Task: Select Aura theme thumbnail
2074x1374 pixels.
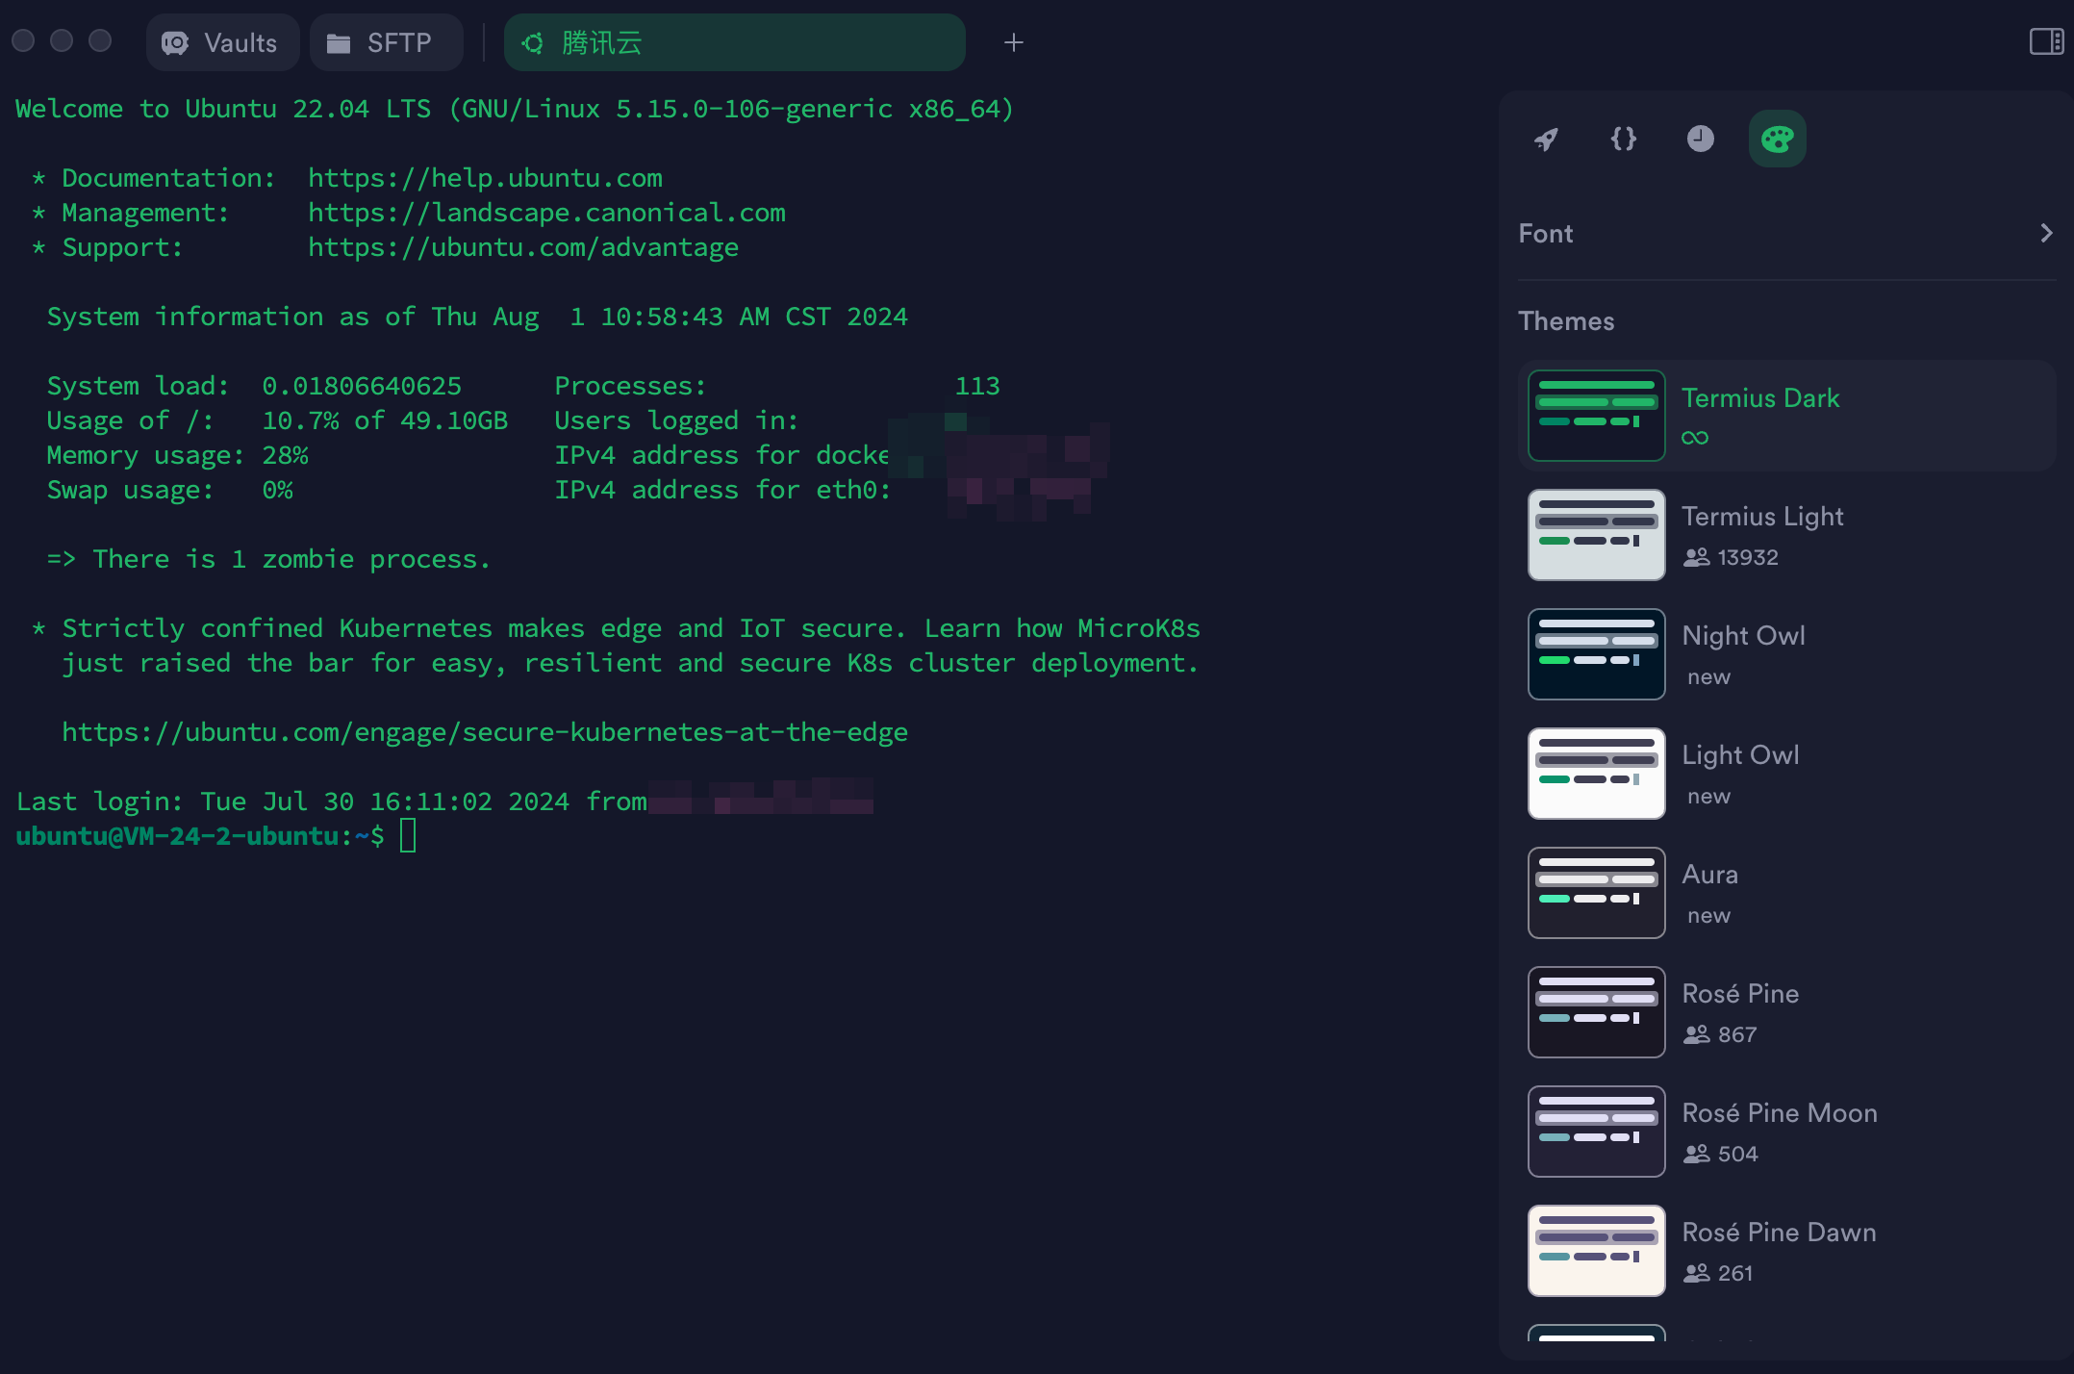Action: [1597, 893]
